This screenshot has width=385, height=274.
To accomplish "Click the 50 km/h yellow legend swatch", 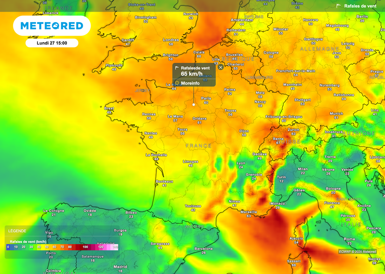I will click(47, 247).
